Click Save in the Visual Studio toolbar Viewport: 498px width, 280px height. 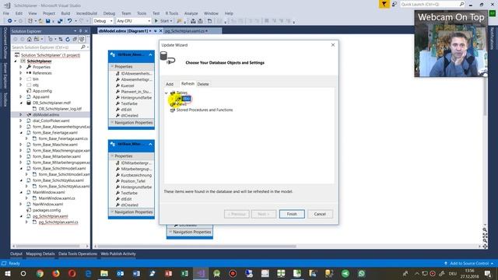pyautogui.click(x=48, y=21)
